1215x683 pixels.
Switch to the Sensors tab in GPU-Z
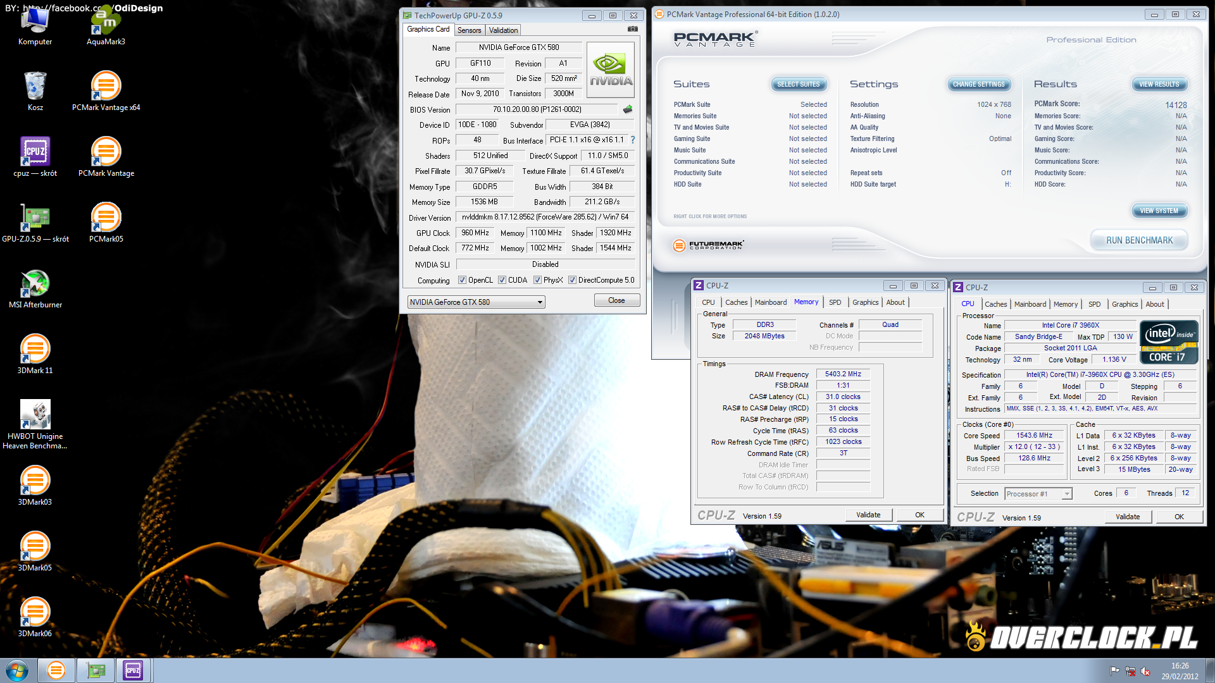[x=470, y=30]
